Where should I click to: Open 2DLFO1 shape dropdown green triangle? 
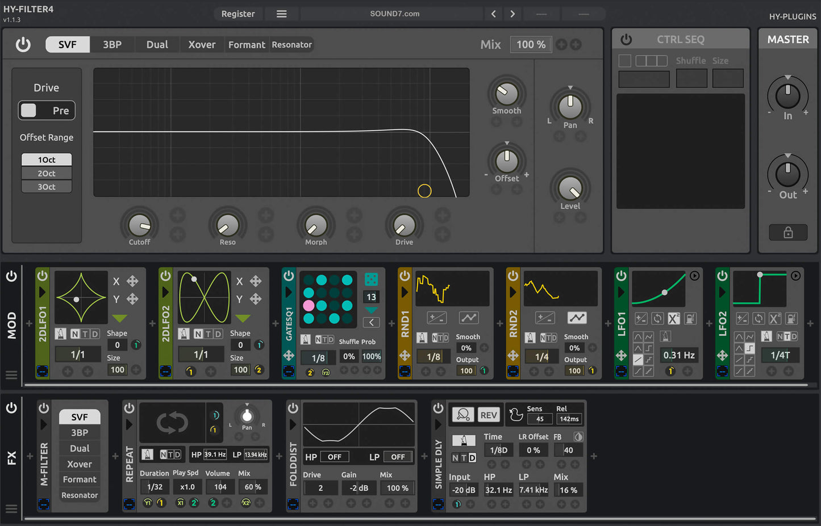click(119, 318)
